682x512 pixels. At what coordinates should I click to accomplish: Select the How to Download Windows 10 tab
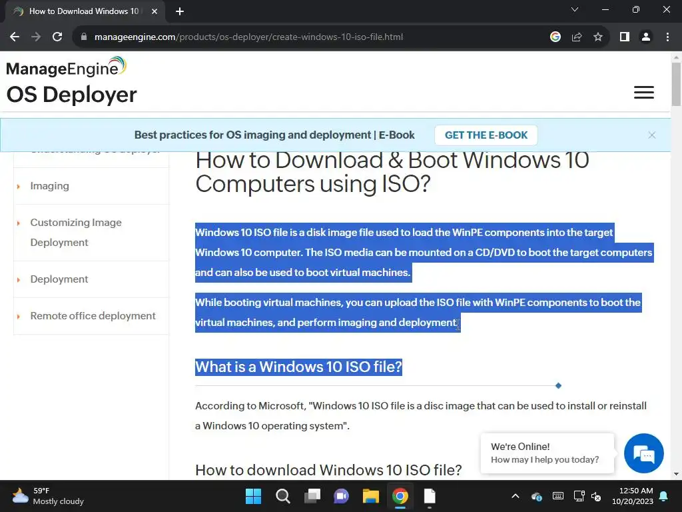point(83,12)
